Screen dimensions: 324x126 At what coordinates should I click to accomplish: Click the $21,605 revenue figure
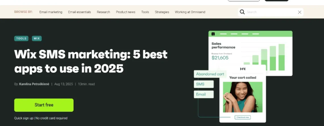point(220,58)
